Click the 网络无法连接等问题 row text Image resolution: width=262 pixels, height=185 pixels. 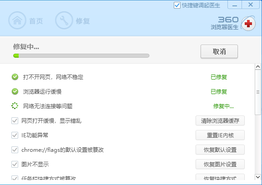[x=48, y=106]
